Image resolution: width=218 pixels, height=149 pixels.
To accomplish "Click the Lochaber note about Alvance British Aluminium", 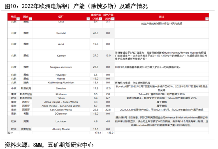I will (162, 121).
